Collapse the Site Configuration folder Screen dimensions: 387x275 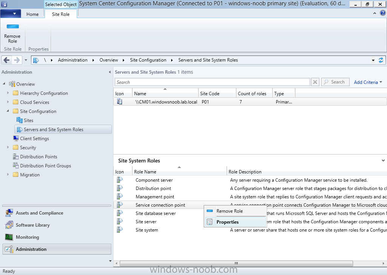tap(8, 111)
